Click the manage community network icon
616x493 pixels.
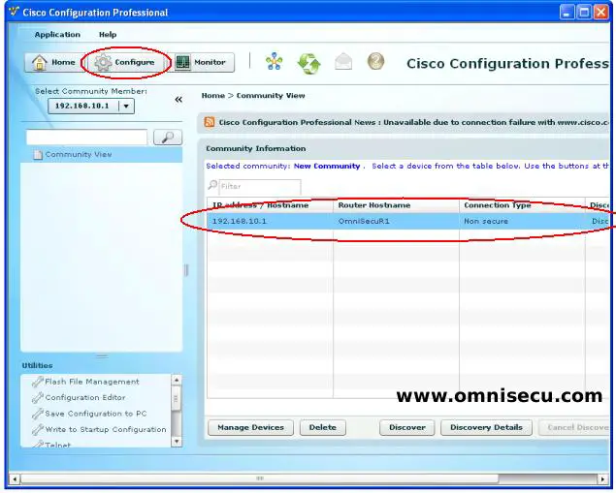click(x=274, y=62)
